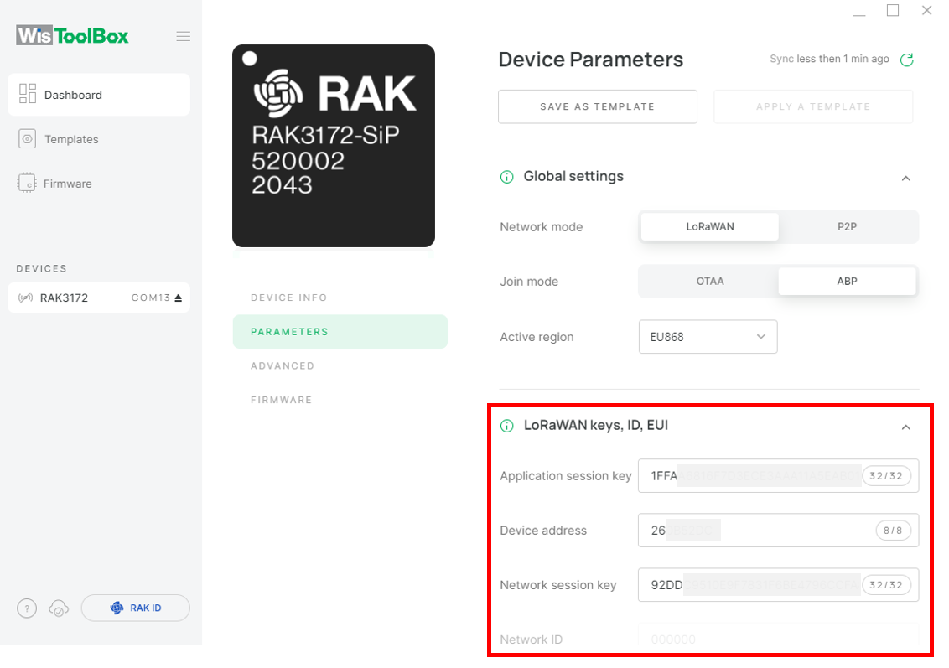Click the 32/32 counter of Application session key
Image resolution: width=949 pixels, height=668 pixels.
887,476
